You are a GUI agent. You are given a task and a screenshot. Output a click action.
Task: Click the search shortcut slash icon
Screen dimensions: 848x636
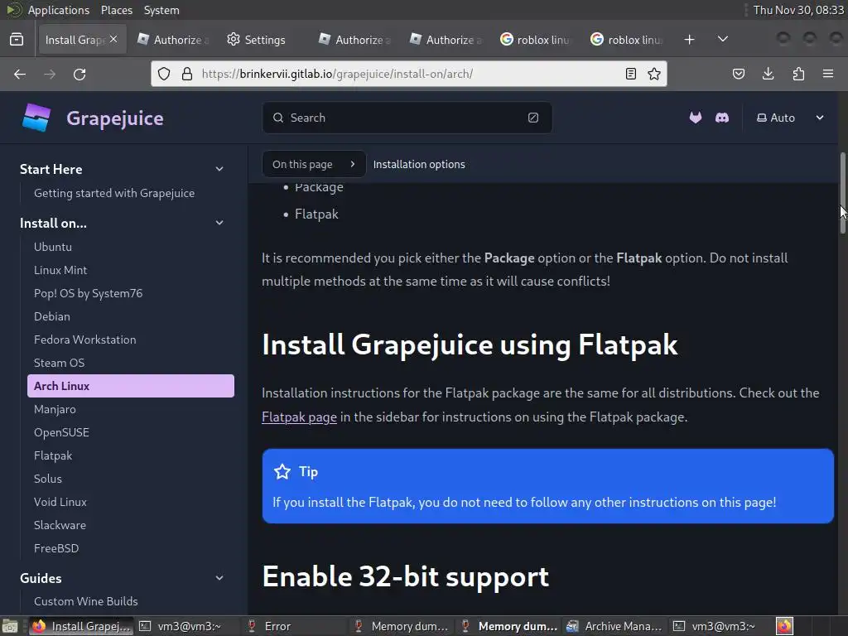pyautogui.click(x=532, y=118)
